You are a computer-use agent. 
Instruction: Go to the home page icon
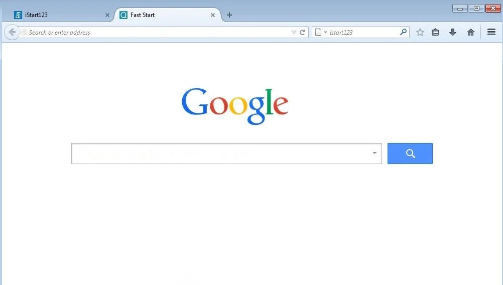[470, 32]
